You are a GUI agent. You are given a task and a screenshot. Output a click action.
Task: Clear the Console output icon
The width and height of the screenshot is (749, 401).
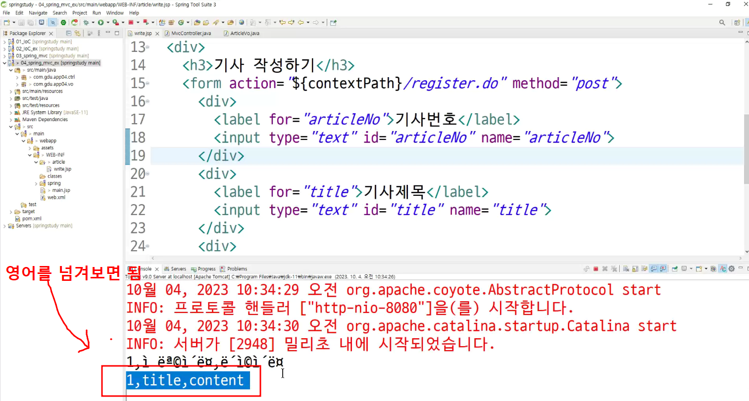(626, 269)
